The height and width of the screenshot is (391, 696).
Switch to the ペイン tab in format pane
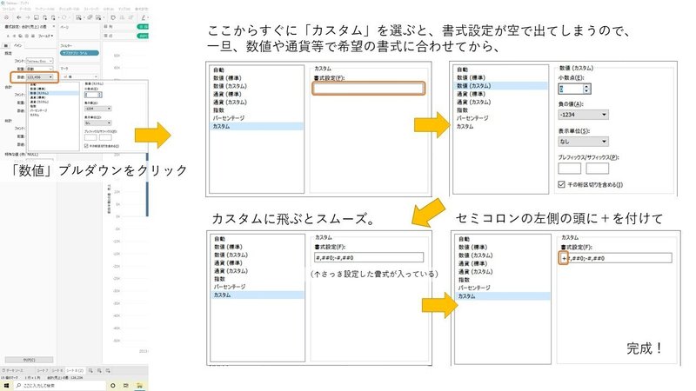(x=17, y=46)
